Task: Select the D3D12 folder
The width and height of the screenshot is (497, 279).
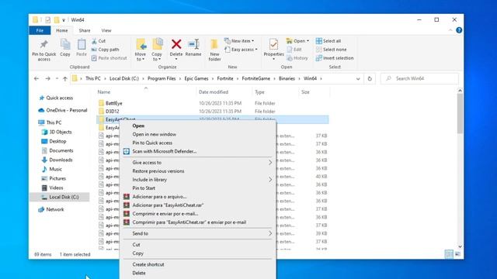Action: click(112, 112)
